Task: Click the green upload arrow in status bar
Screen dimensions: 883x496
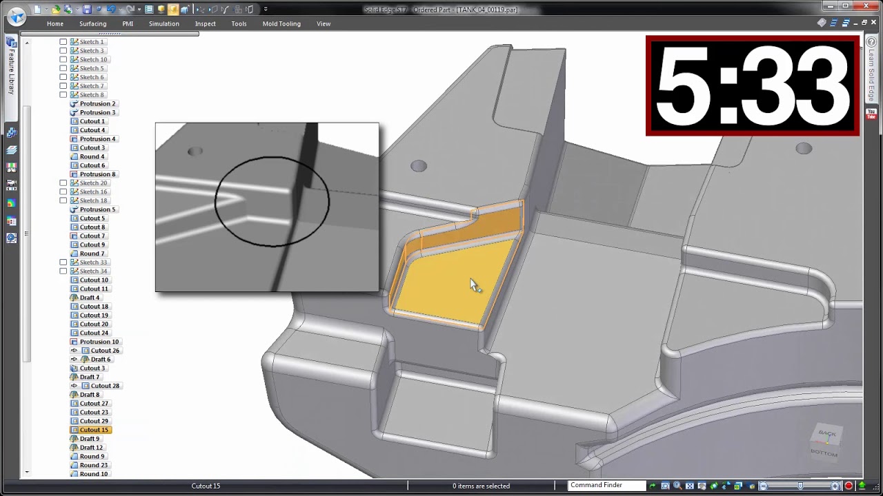Action: point(862,486)
